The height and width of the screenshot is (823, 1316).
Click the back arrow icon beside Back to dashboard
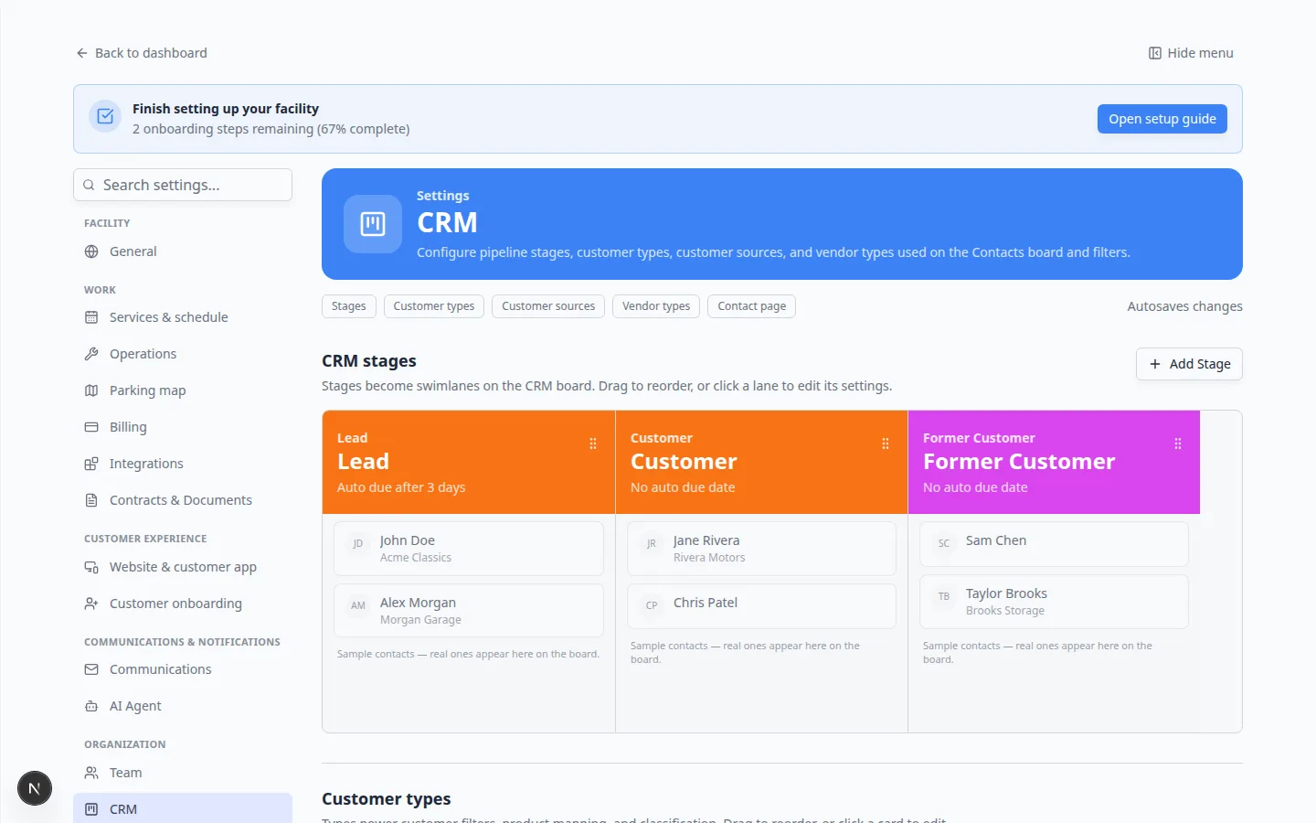coord(82,53)
